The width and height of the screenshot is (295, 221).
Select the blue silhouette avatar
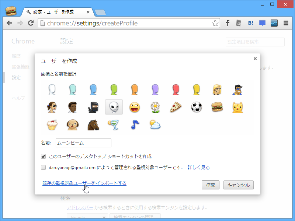[x=93, y=90]
